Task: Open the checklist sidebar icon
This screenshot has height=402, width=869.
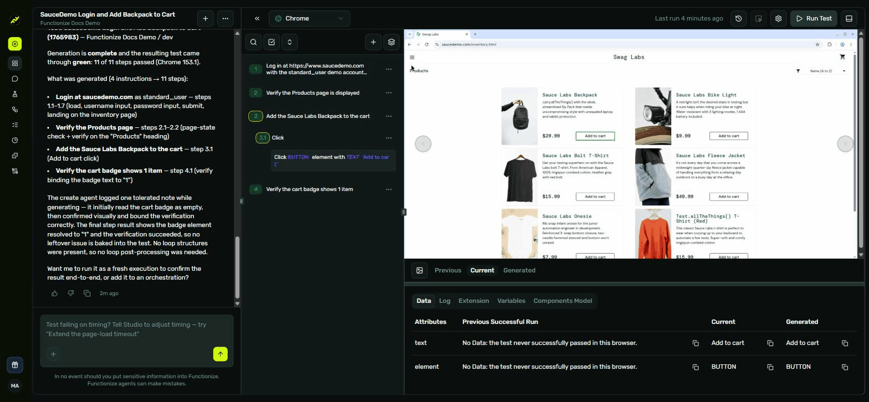Action: pyautogui.click(x=15, y=125)
